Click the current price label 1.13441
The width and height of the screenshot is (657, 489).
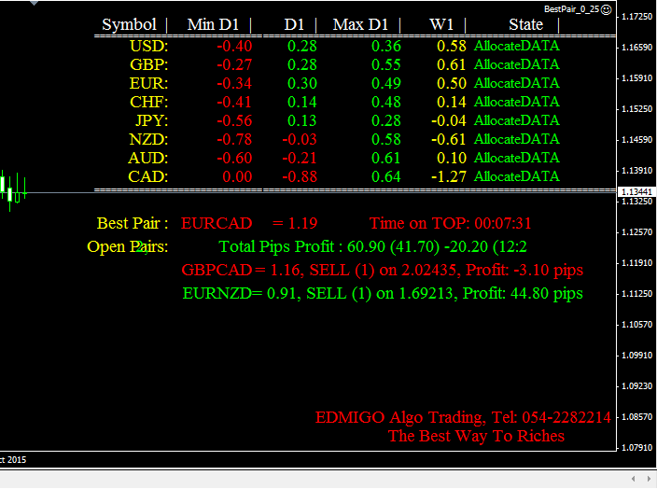point(636,192)
